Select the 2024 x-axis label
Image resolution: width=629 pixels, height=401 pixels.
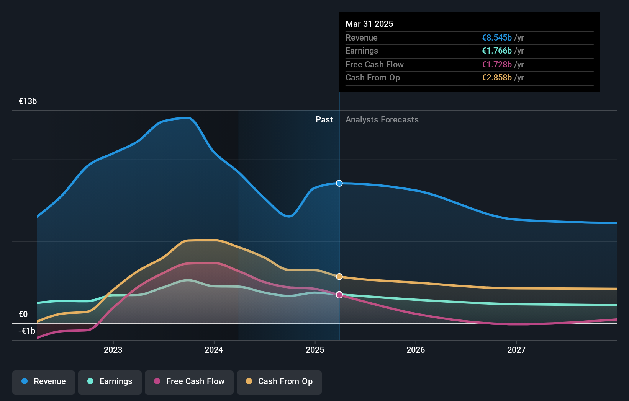(x=214, y=350)
